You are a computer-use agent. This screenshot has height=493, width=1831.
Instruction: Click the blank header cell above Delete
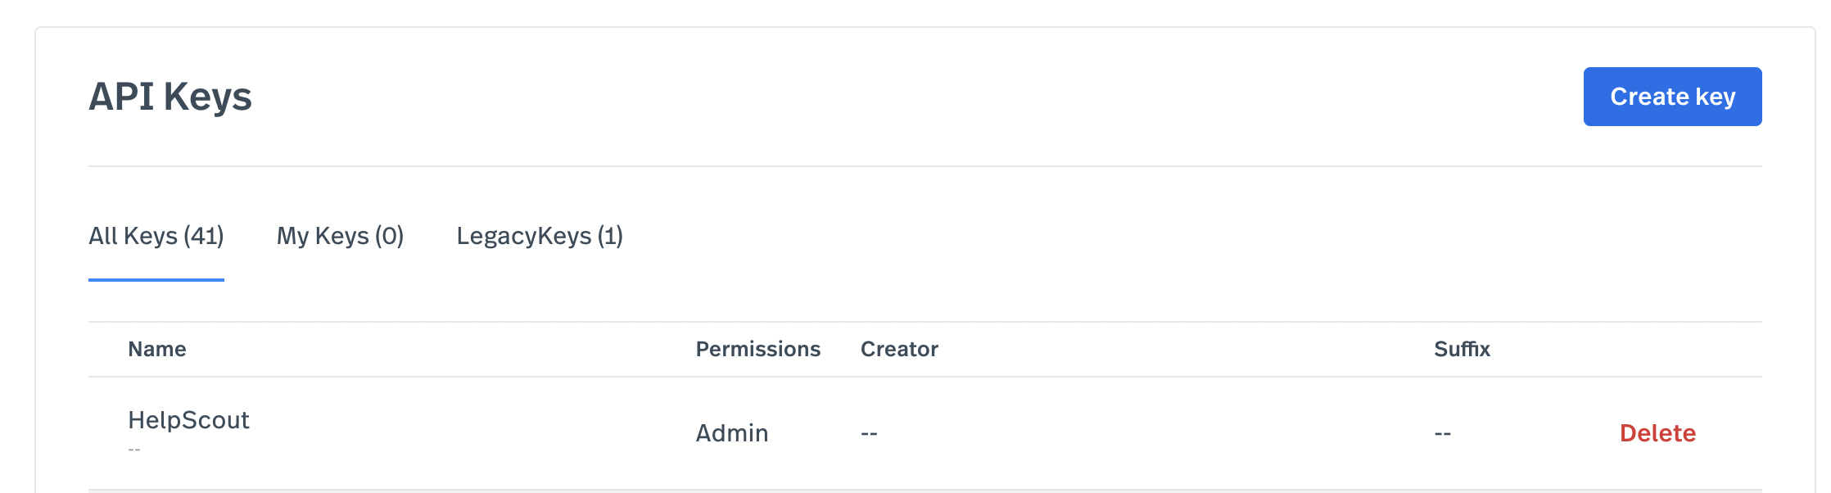coord(1657,349)
